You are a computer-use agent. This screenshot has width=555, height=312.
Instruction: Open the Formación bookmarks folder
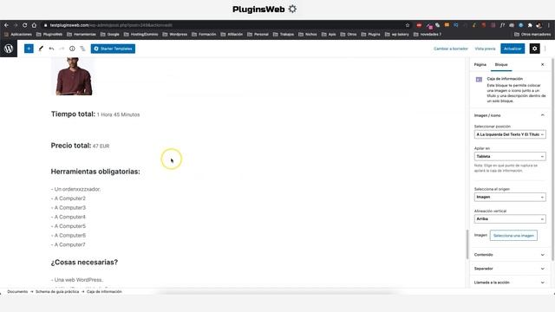[204, 35]
